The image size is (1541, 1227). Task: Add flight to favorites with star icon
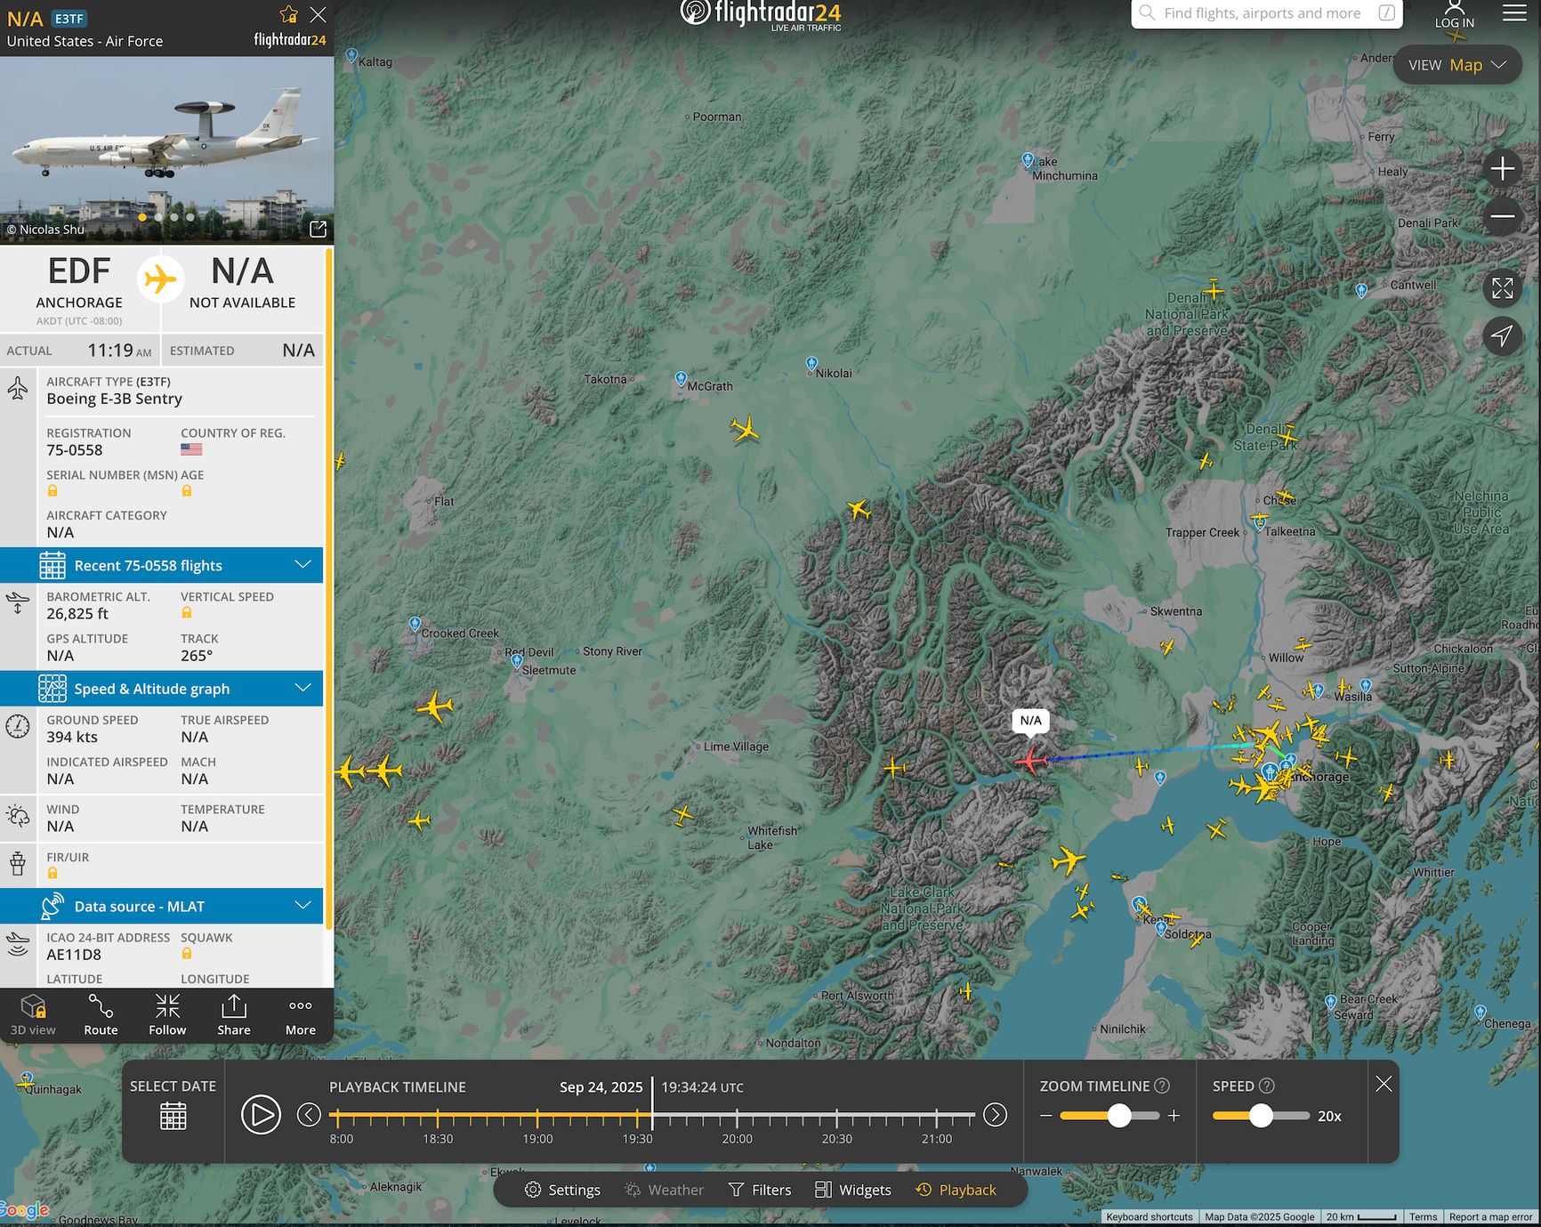pyautogui.click(x=288, y=14)
